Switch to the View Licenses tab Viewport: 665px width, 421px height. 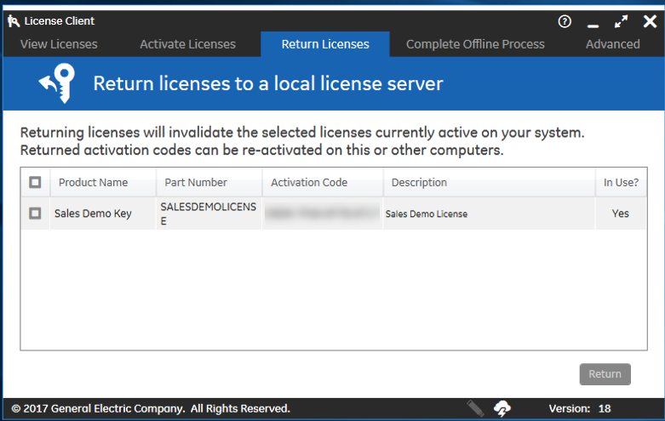(59, 44)
